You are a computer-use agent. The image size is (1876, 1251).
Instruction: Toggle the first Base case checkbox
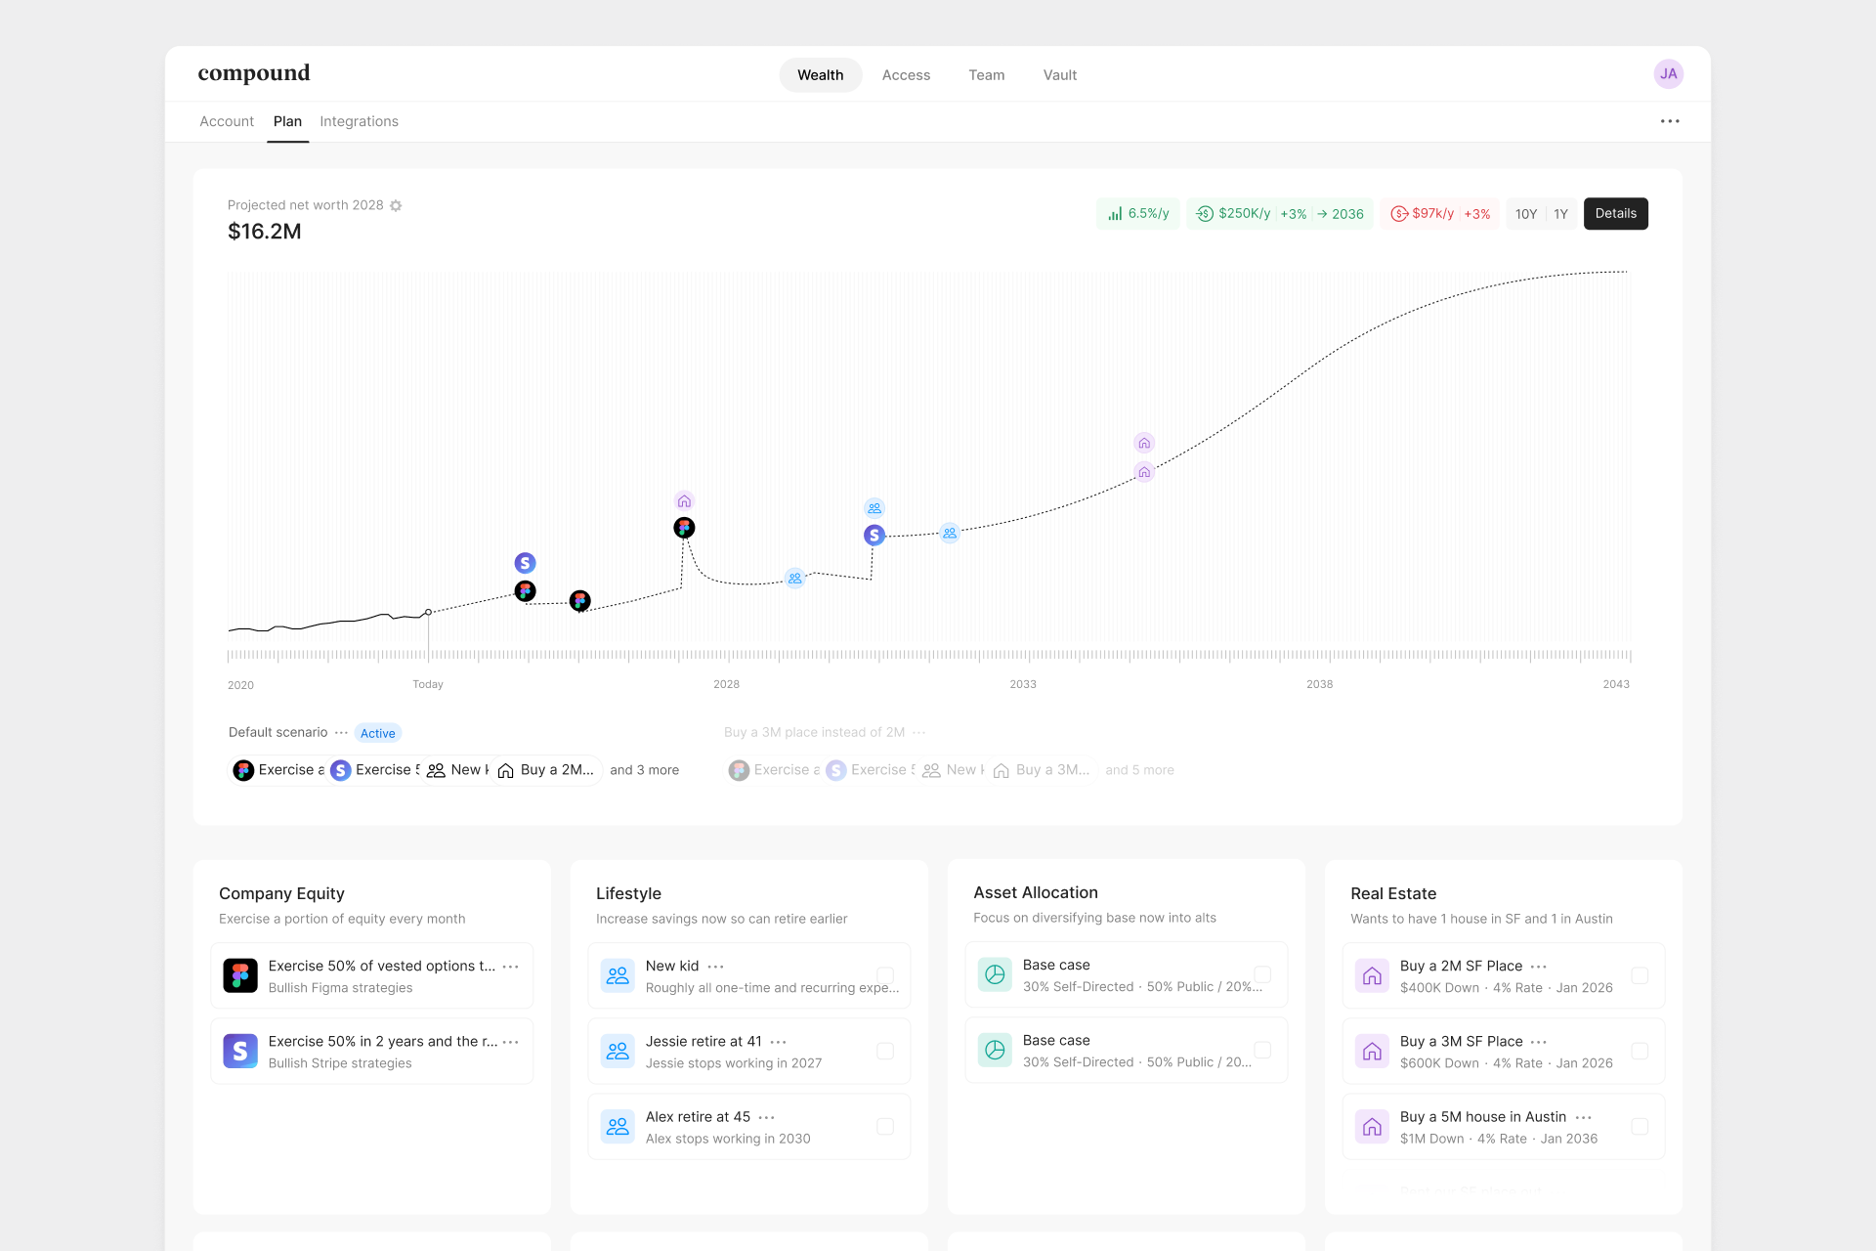point(1262,974)
